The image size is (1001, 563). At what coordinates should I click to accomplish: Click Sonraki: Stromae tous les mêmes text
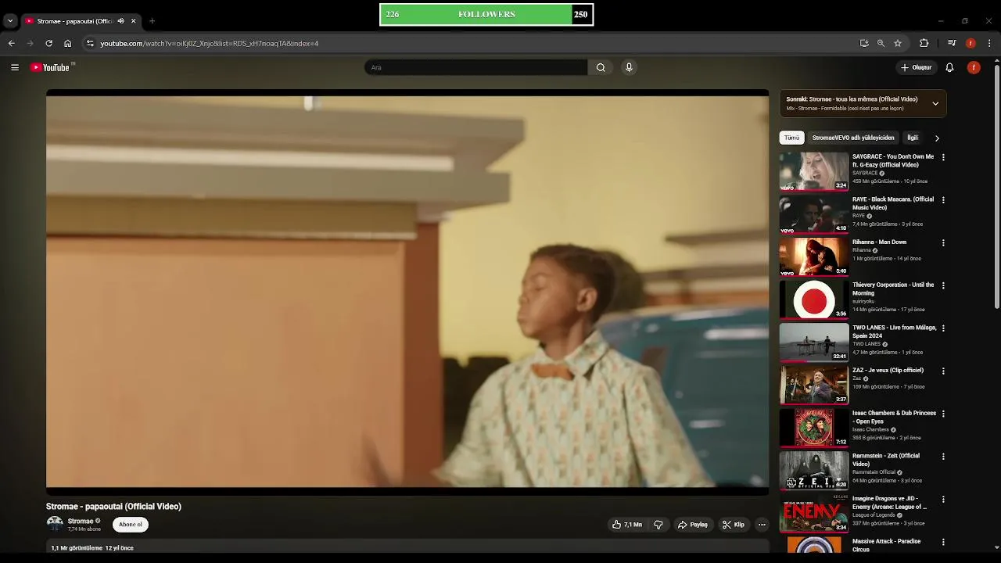click(x=852, y=99)
